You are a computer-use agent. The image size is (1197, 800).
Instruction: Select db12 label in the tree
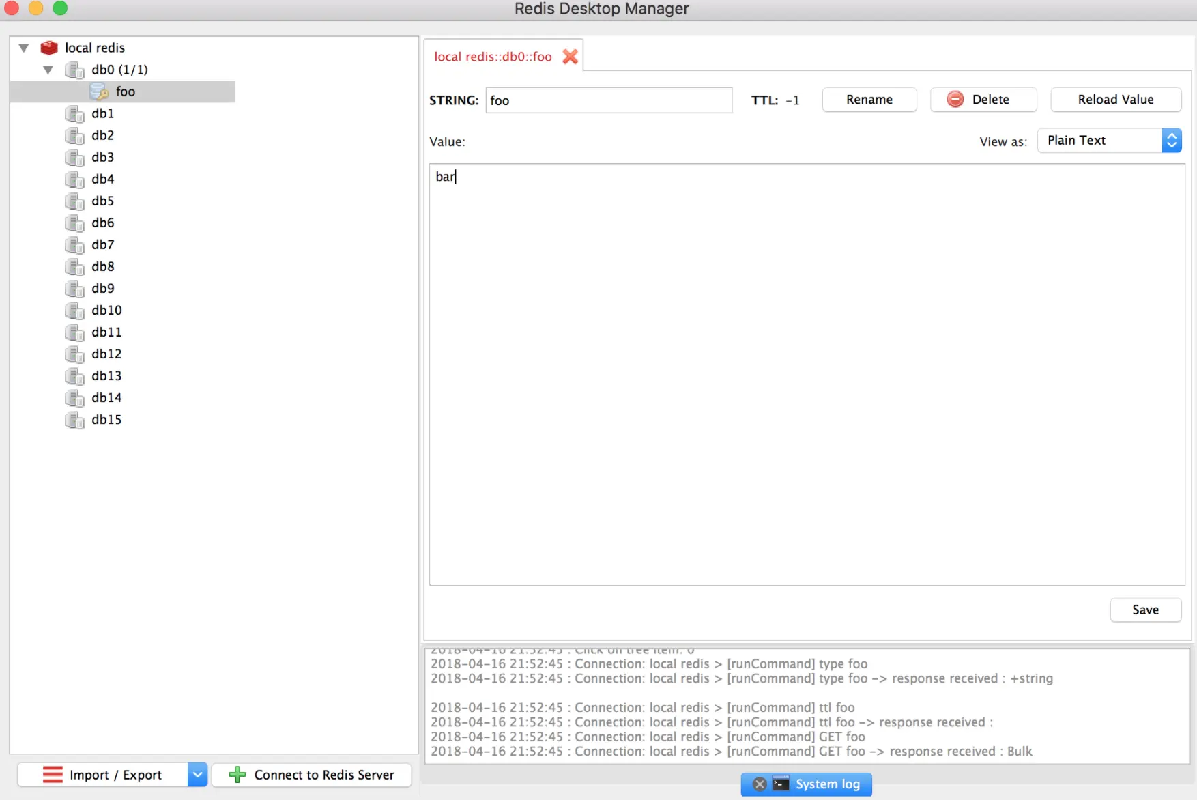coord(106,354)
